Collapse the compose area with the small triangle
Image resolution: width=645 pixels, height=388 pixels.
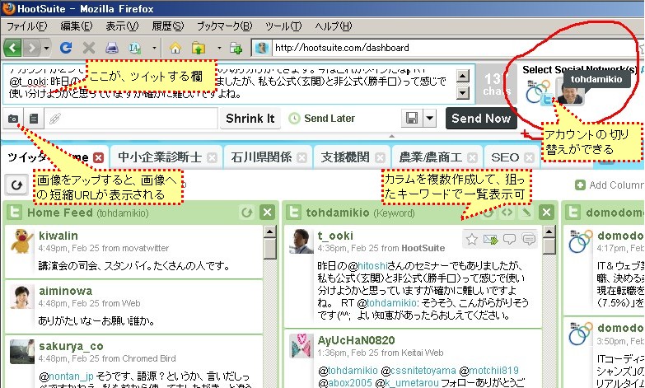391,136
